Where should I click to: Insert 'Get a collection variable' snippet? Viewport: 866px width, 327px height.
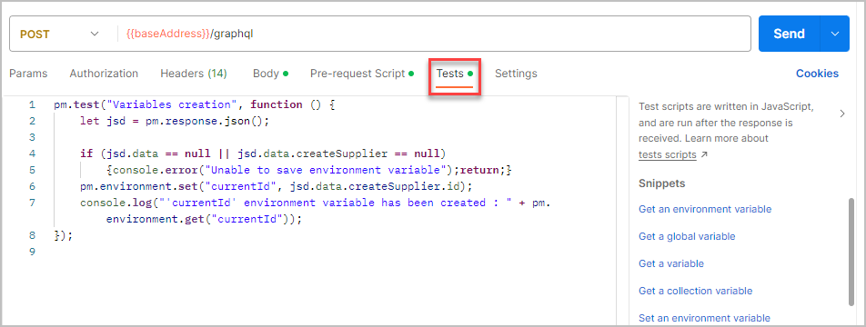(695, 291)
